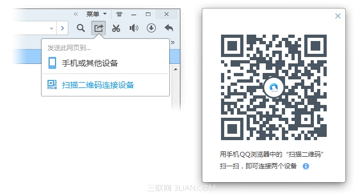Click the 扫一扫，即可连接两个设备 text
The width and height of the screenshot is (363, 195).
tap(258, 166)
